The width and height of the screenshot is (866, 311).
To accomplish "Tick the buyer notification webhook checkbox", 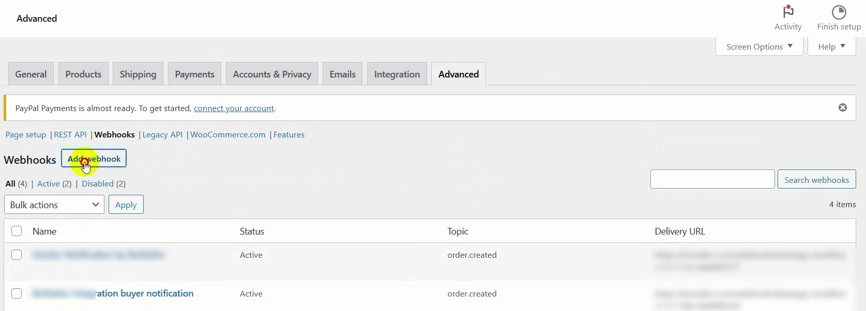I will point(17,293).
